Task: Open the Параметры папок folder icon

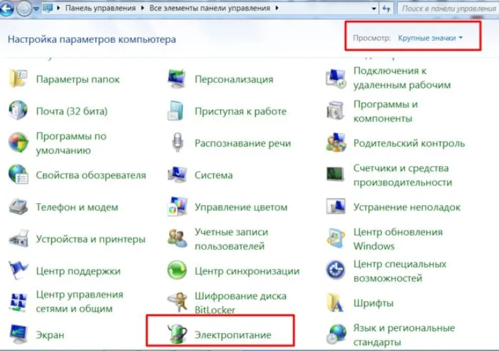Action: coord(18,79)
